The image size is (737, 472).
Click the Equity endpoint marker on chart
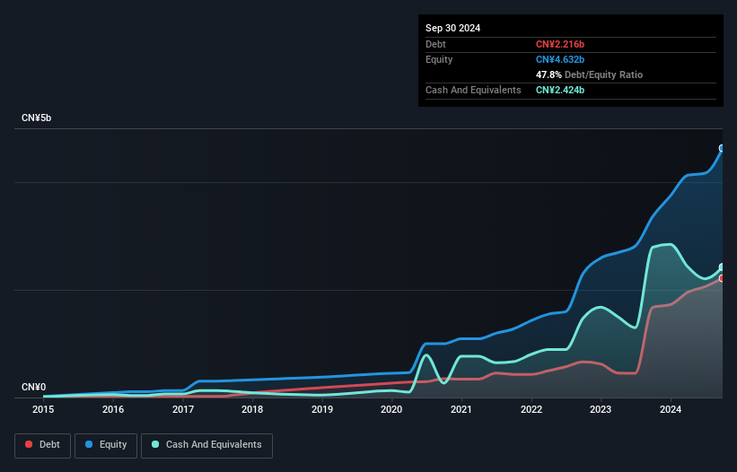(x=722, y=148)
